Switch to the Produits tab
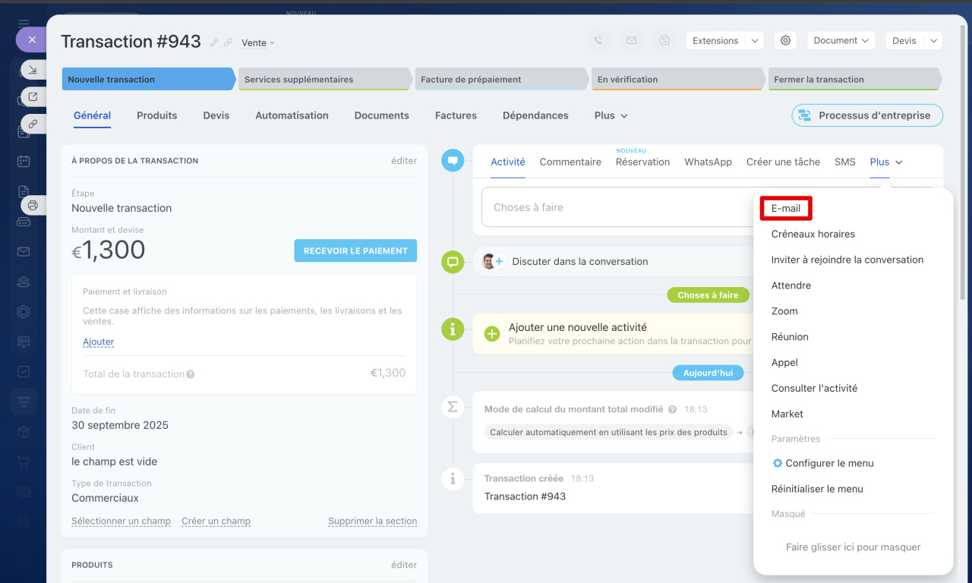 point(156,115)
